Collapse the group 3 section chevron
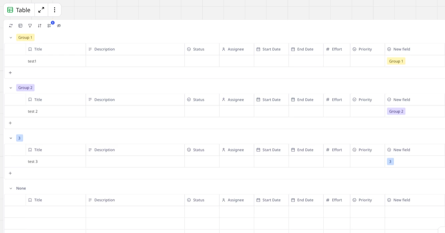Viewport: 445px width, 233px height. click(11, 138)
